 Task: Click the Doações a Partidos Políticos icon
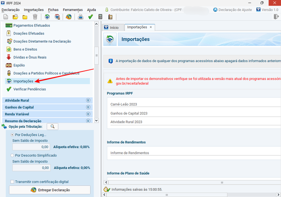[9, 73]
